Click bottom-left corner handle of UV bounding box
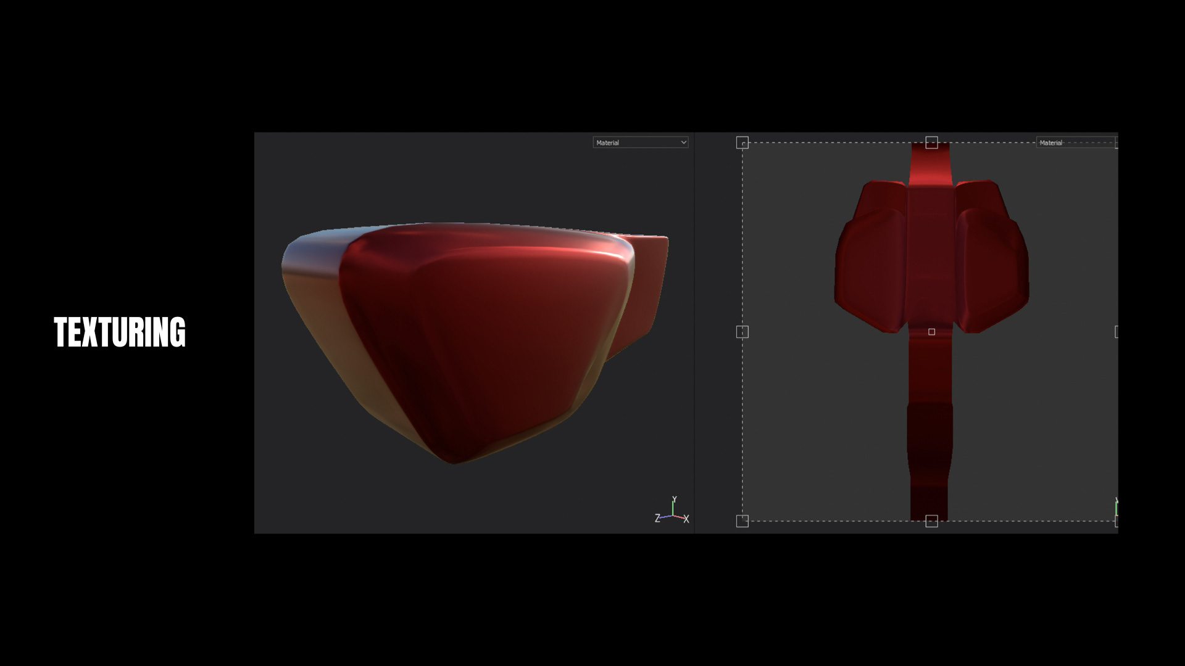 coord(742,521)
